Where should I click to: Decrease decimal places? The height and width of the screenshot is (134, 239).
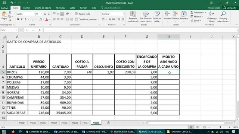point(123,19)
